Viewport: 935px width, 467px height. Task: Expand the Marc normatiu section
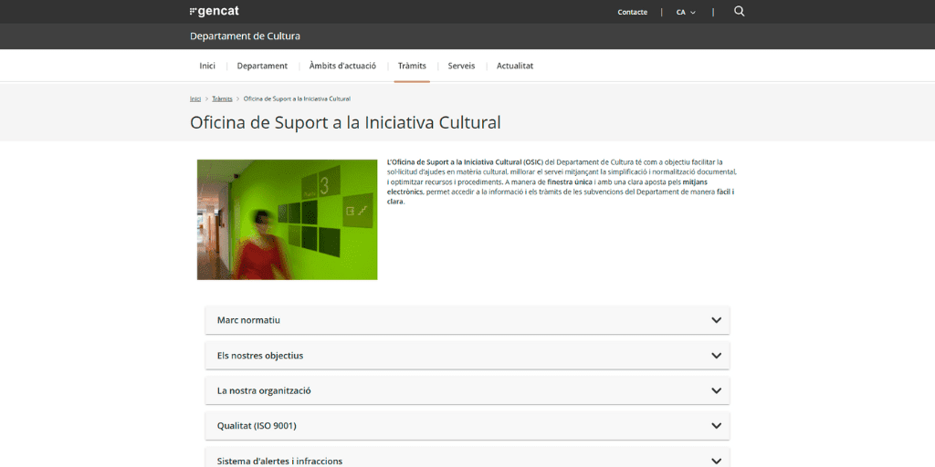click(467, 320)
